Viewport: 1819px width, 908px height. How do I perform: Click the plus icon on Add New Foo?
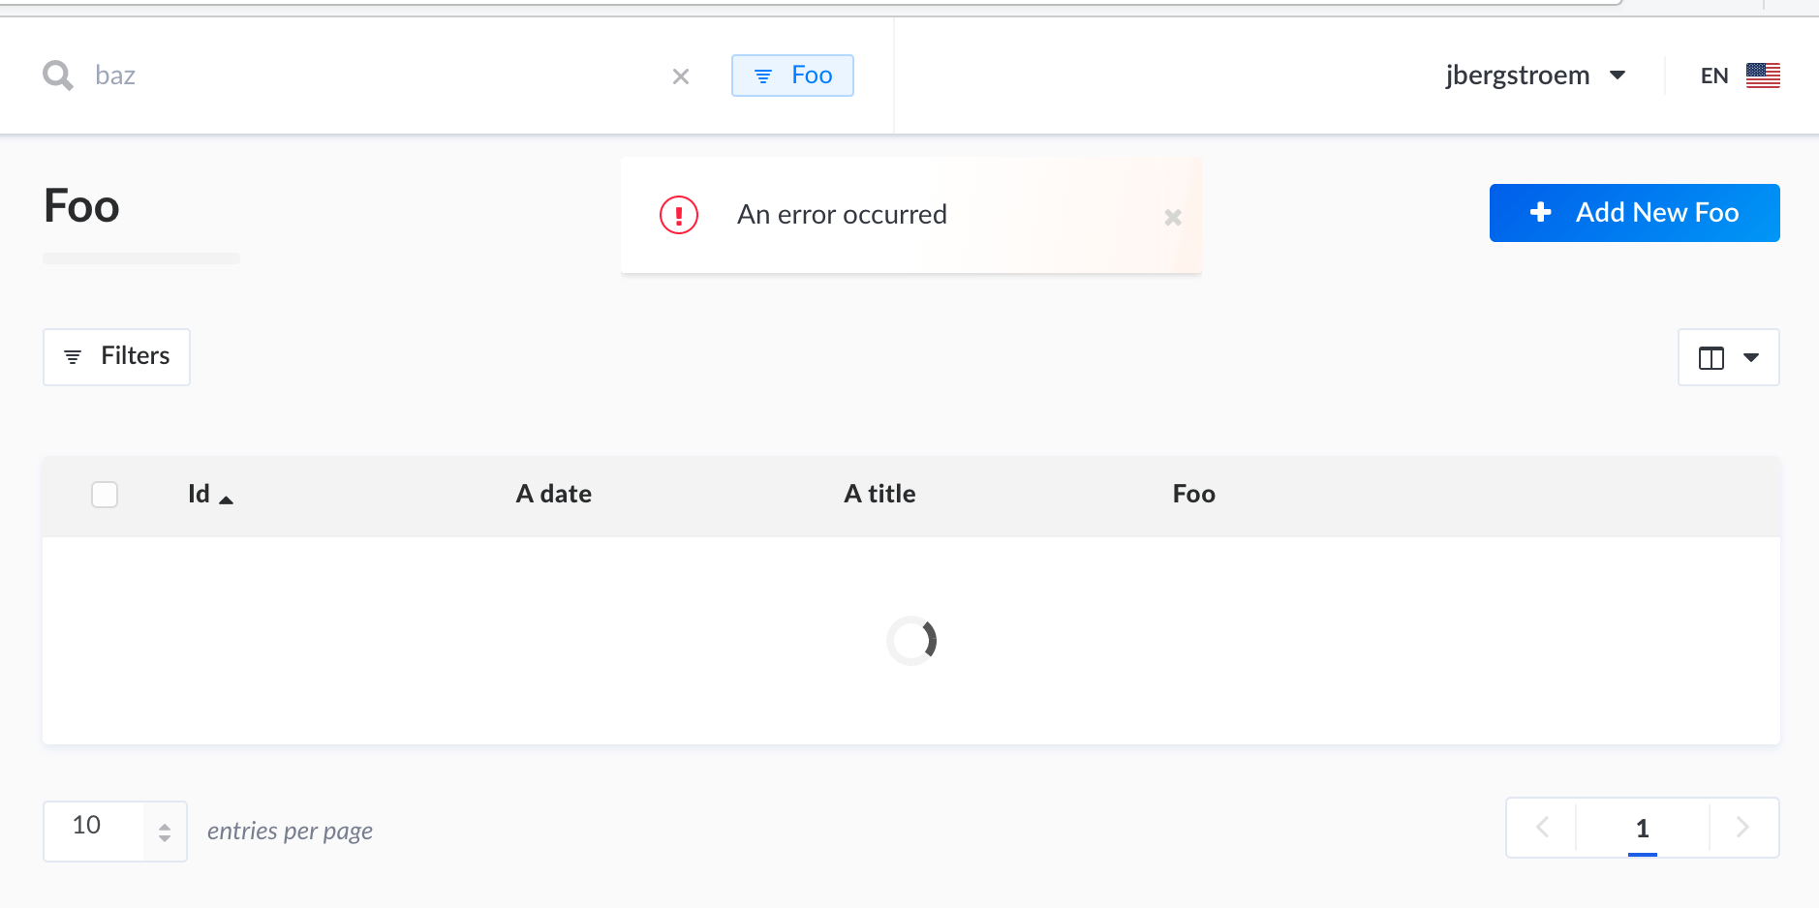click(1539, 212)
